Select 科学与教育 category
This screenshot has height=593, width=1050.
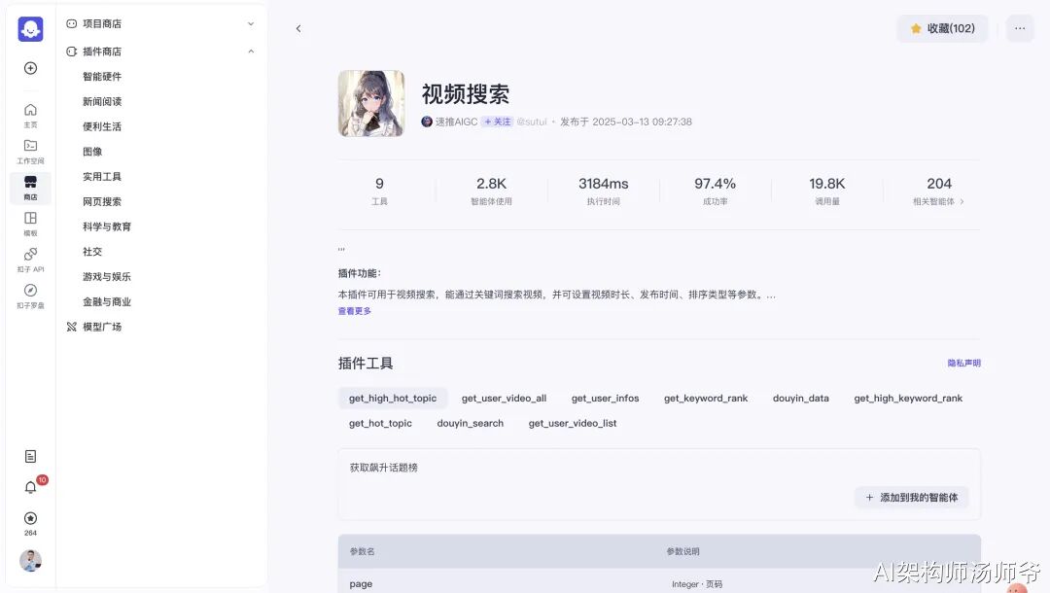click(x=107, y=227)
